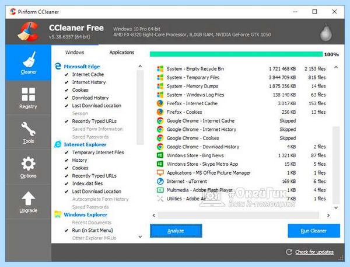Click the options list vertical scrollbar
The width and height of the screenshot is (350, 267).
click(x=140, y=108)
